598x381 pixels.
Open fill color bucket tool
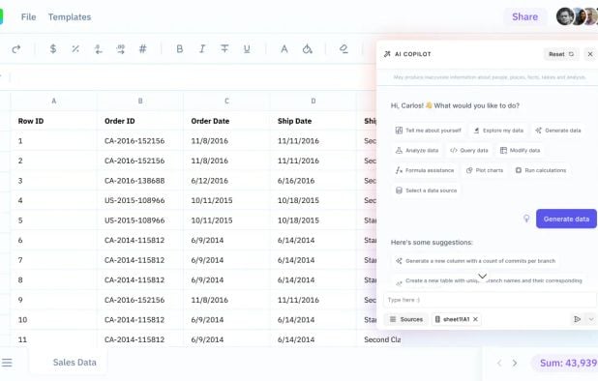point(307,48)
